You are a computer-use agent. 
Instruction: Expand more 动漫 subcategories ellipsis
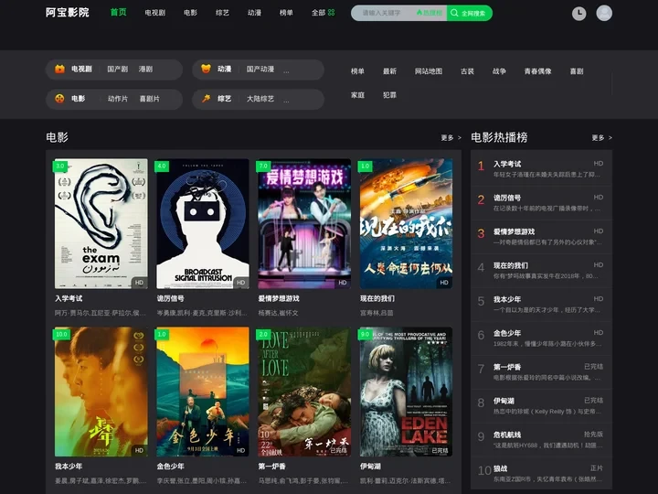[x=286, y=70]
